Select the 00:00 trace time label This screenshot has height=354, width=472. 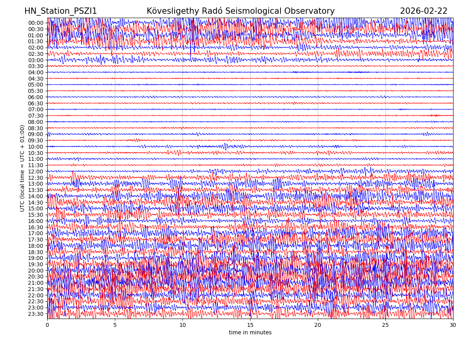tap(35, 23)
